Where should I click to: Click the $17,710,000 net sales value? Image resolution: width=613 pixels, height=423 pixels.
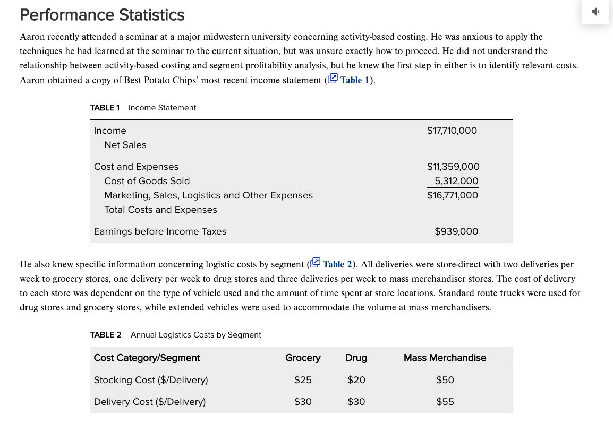452,131
